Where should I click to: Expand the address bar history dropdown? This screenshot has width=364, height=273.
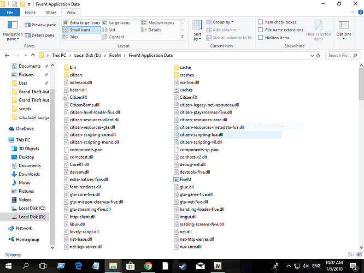[x=312, y=56]
